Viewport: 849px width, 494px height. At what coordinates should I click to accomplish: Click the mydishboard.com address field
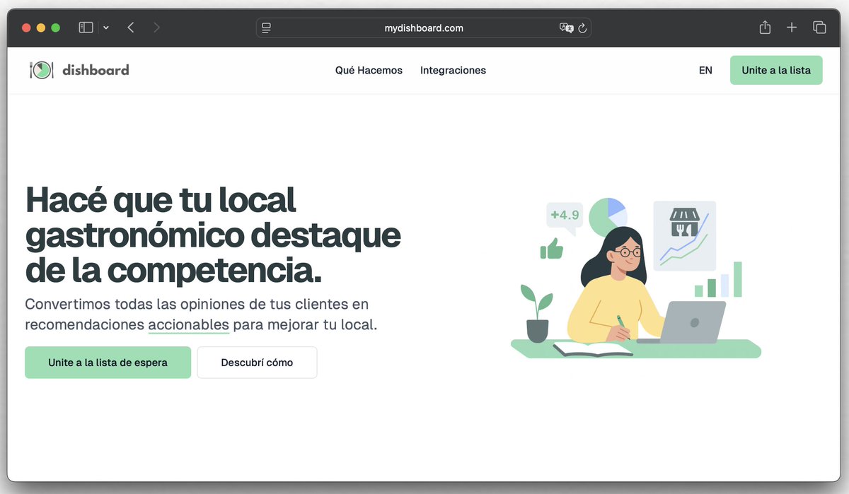coord(424,28)
